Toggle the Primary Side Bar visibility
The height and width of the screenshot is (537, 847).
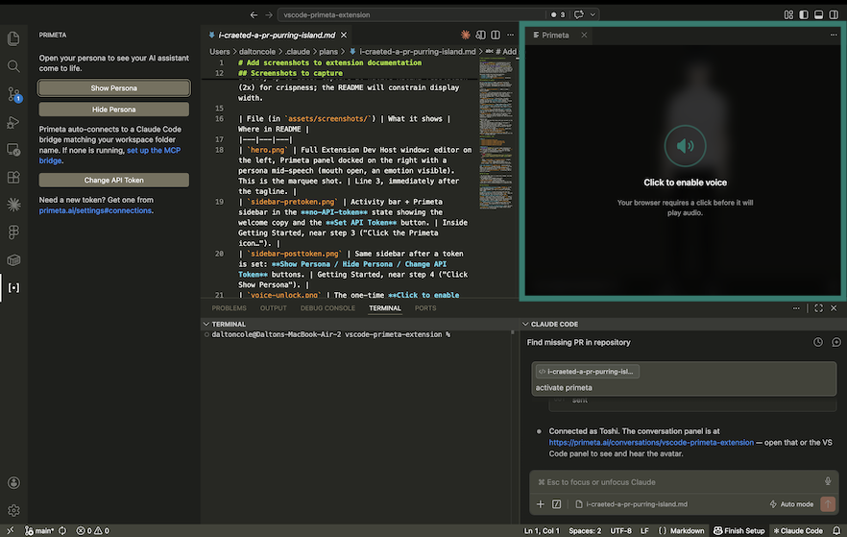tap(804, 14)
